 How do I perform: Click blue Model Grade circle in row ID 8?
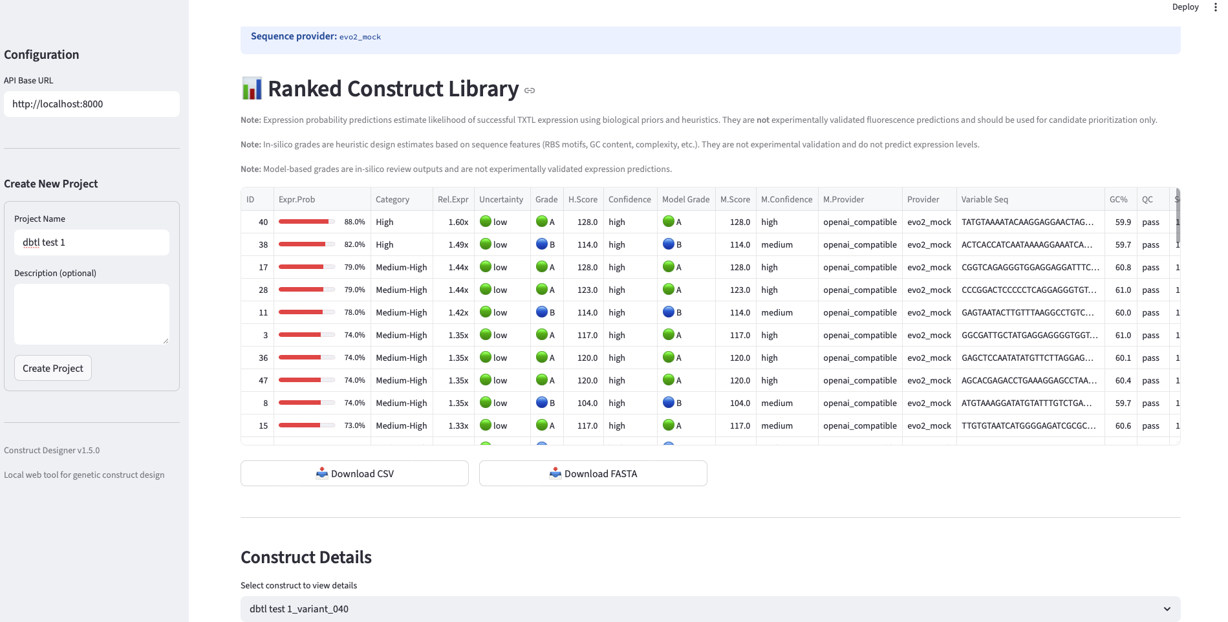(669, 403)
